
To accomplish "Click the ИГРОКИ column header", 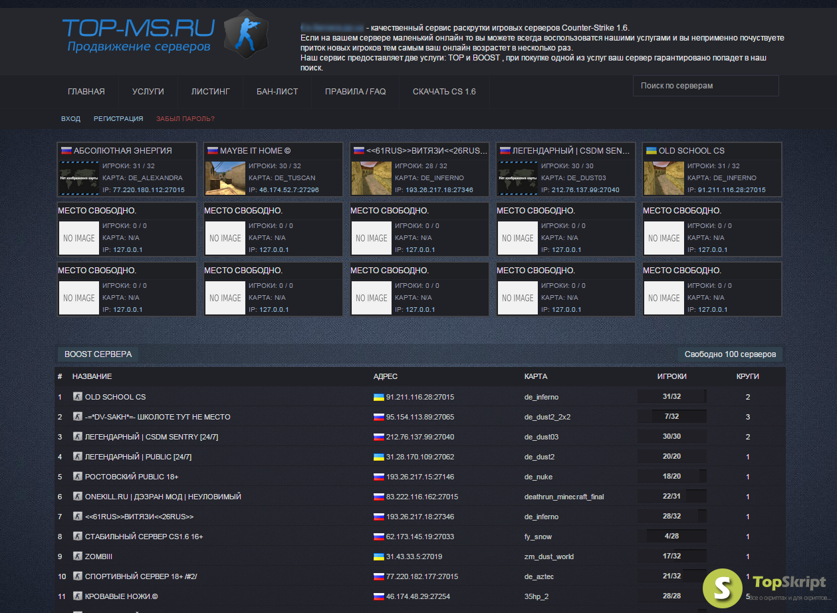I will pyautogui.click(x=672, y=376).
